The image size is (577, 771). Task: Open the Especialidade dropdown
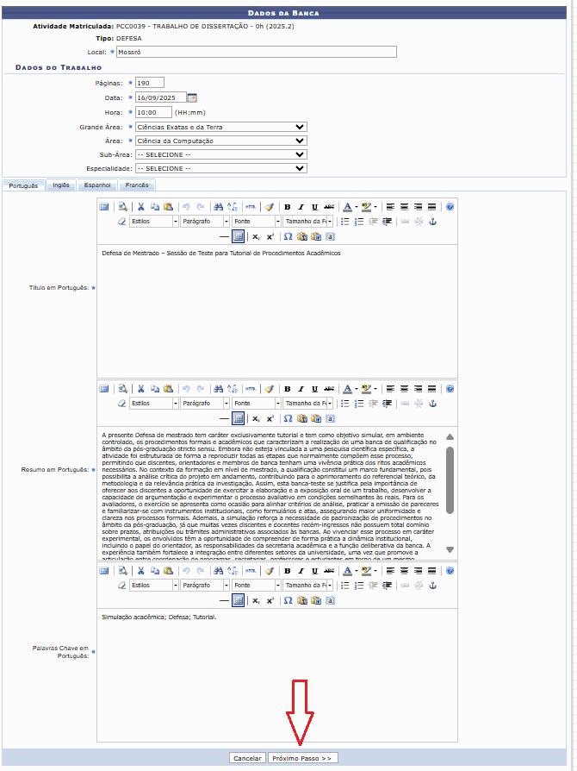click(x=220, y=168)
